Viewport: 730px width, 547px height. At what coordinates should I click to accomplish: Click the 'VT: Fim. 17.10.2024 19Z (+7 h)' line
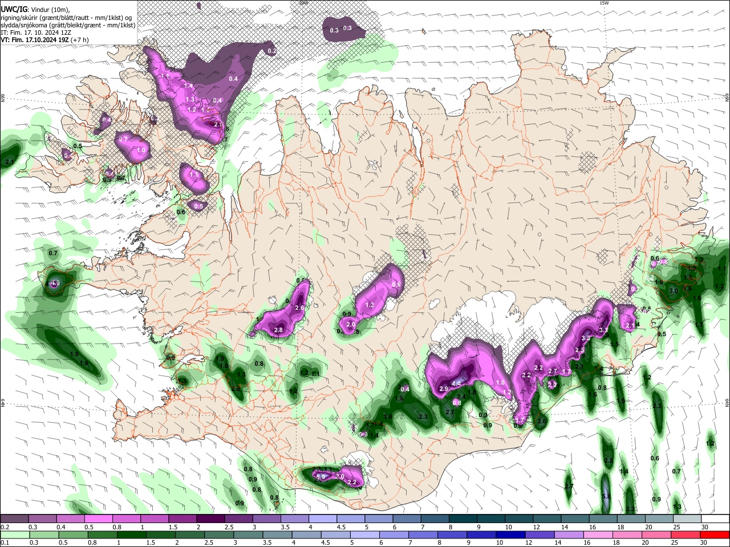point(45,40)
